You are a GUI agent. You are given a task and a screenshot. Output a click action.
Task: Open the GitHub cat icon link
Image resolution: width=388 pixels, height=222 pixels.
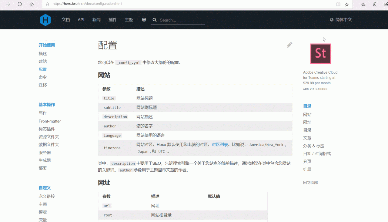coord(144,20)
